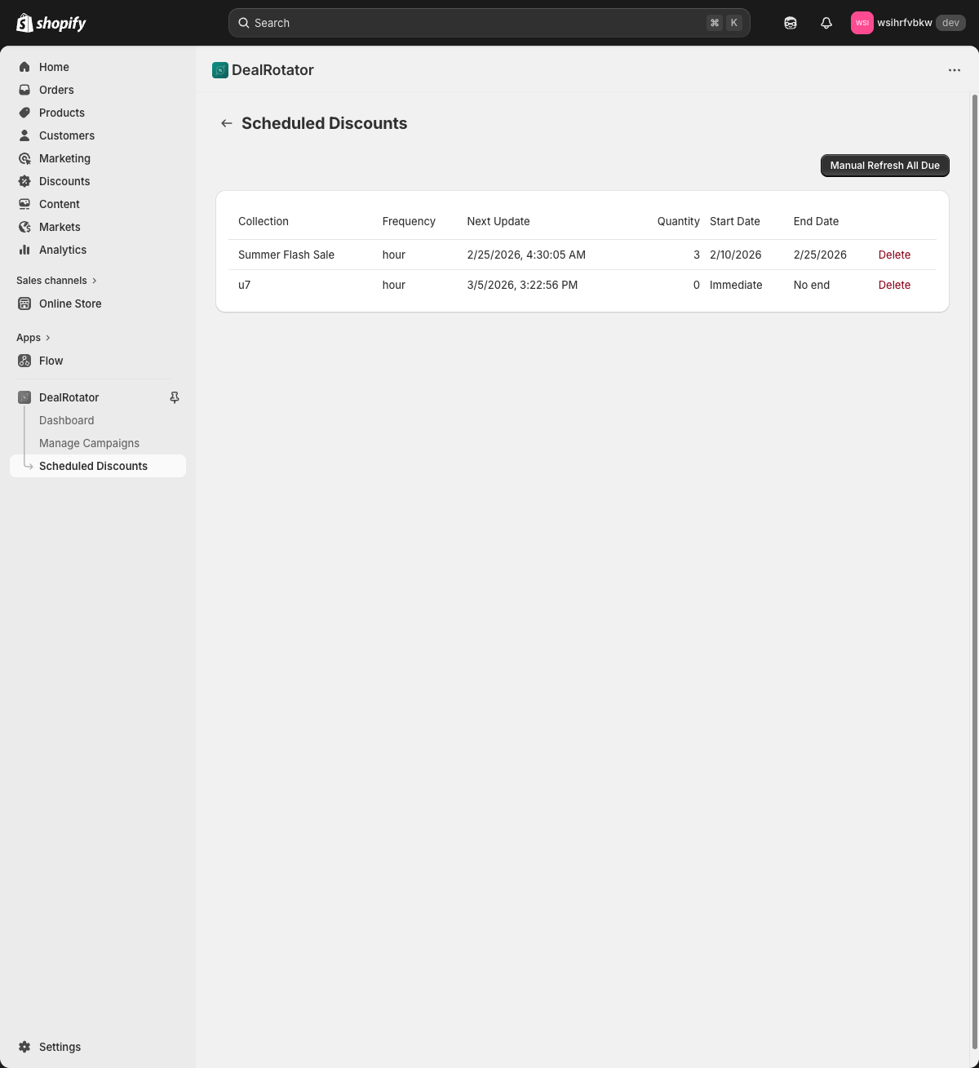Open Orders from the sidebar icon

24,90
